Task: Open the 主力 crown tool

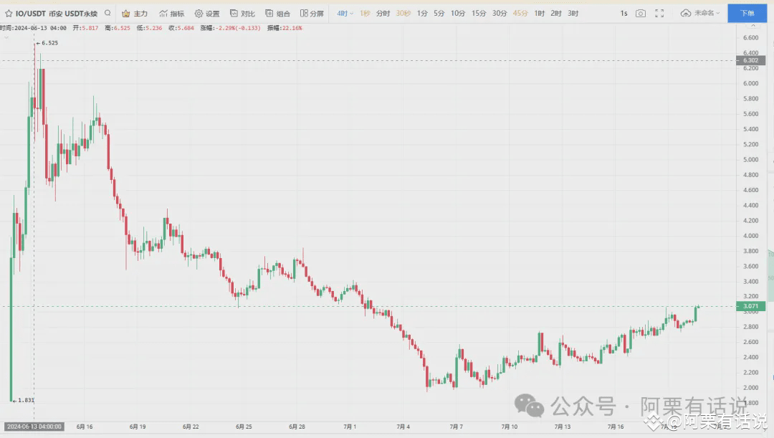Action: click(135, 14)
